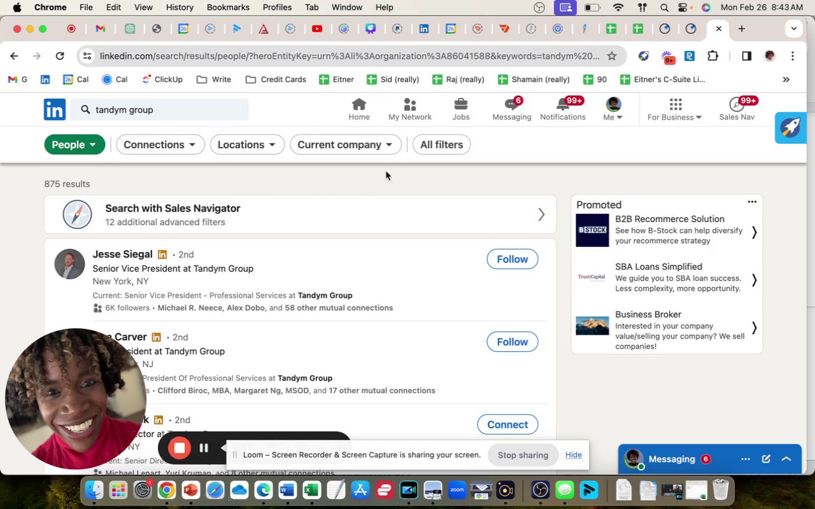
Task: Open Microsoft Excel from the Dock
Action: (x=311, y=490)
